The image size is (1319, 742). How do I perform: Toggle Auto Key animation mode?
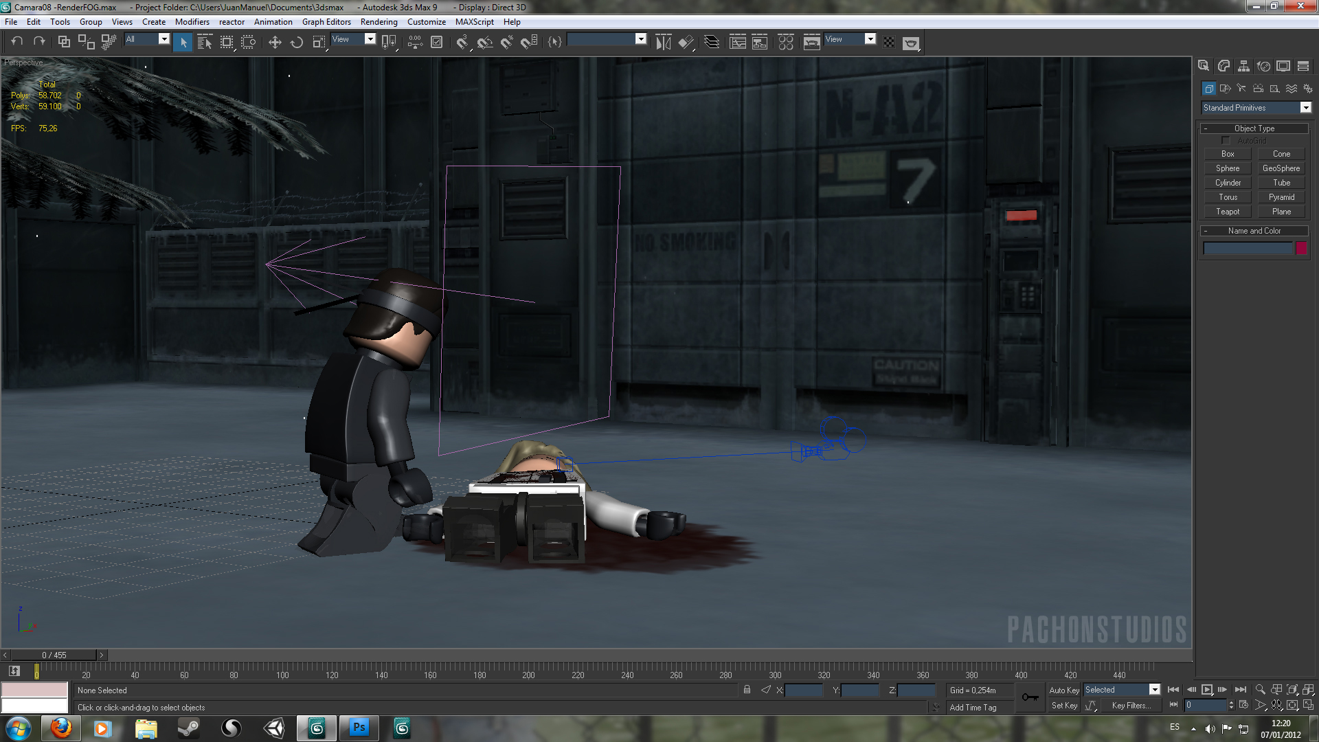click(1063, 690)
